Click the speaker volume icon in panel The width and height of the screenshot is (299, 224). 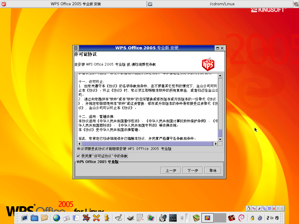click(x=182, y=218)
